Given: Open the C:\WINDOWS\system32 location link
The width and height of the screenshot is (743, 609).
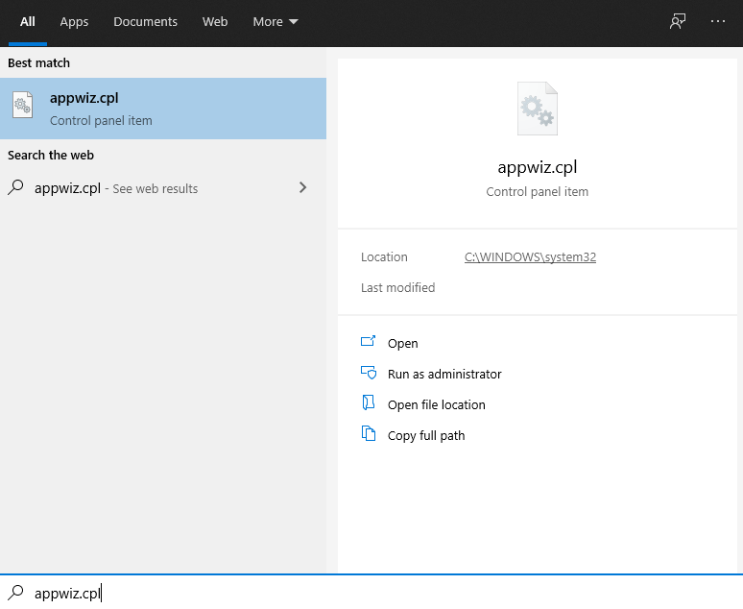Looking at the screenshot, I should click(530, 257).
